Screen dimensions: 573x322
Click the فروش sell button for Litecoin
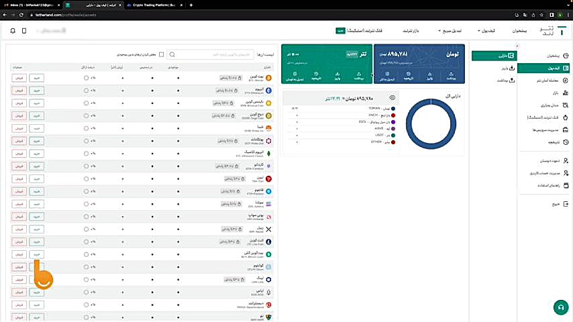19,241
